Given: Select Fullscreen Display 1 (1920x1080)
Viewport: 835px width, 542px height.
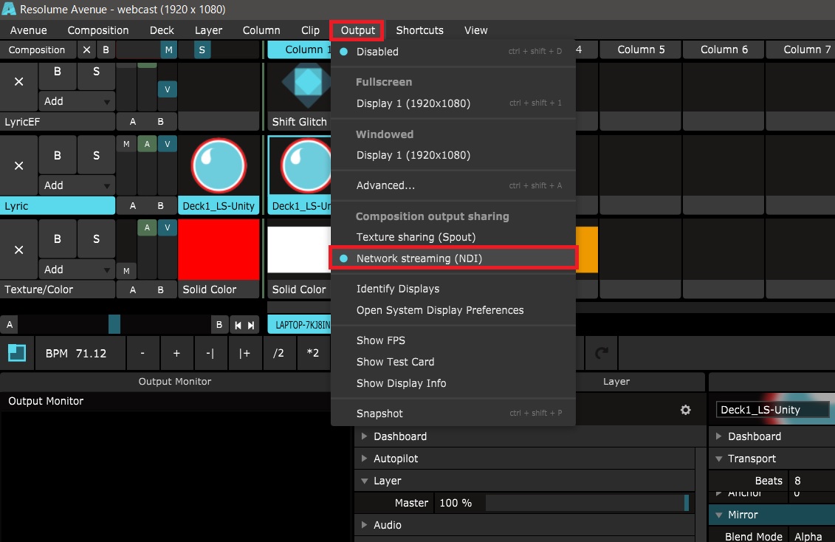Looking at the screenshot, I should [x=453, y=103].
